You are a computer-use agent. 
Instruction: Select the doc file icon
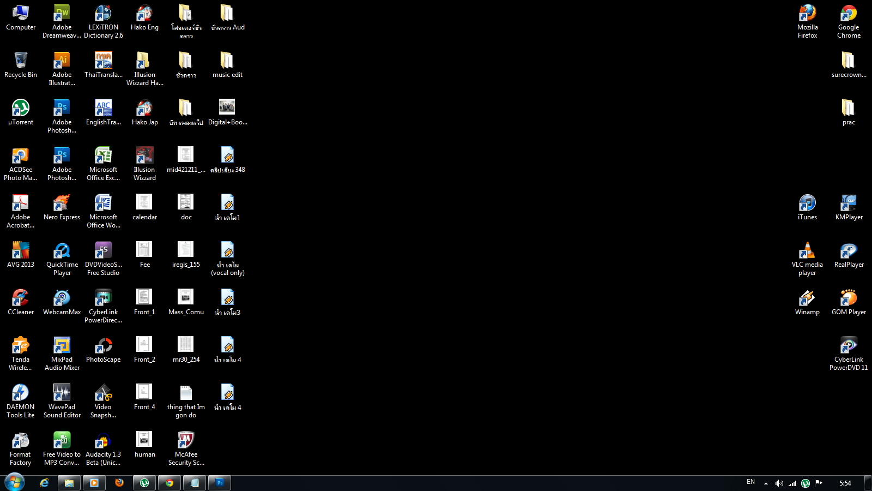point(186,207)
